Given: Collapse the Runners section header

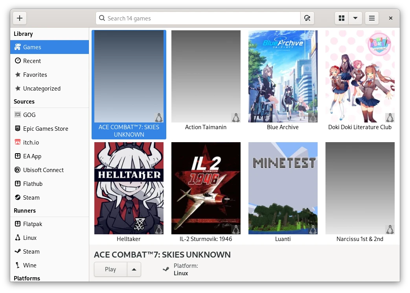Looking at the screenshot, I should pos(25,211).
